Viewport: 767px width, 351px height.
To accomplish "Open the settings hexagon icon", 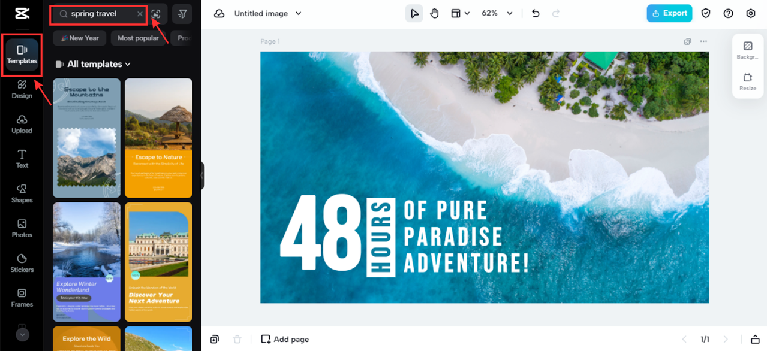I will [751, 13].
